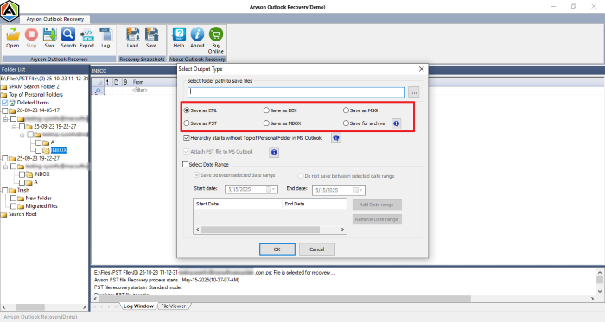Check the Migrated files checkbox

tap(14, 206)
